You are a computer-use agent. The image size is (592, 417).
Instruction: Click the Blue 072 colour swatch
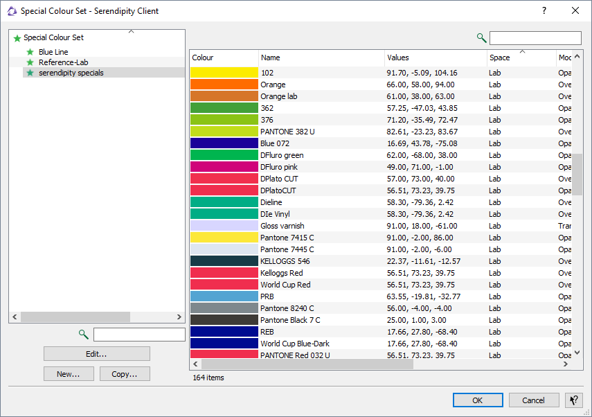[224, 143]
